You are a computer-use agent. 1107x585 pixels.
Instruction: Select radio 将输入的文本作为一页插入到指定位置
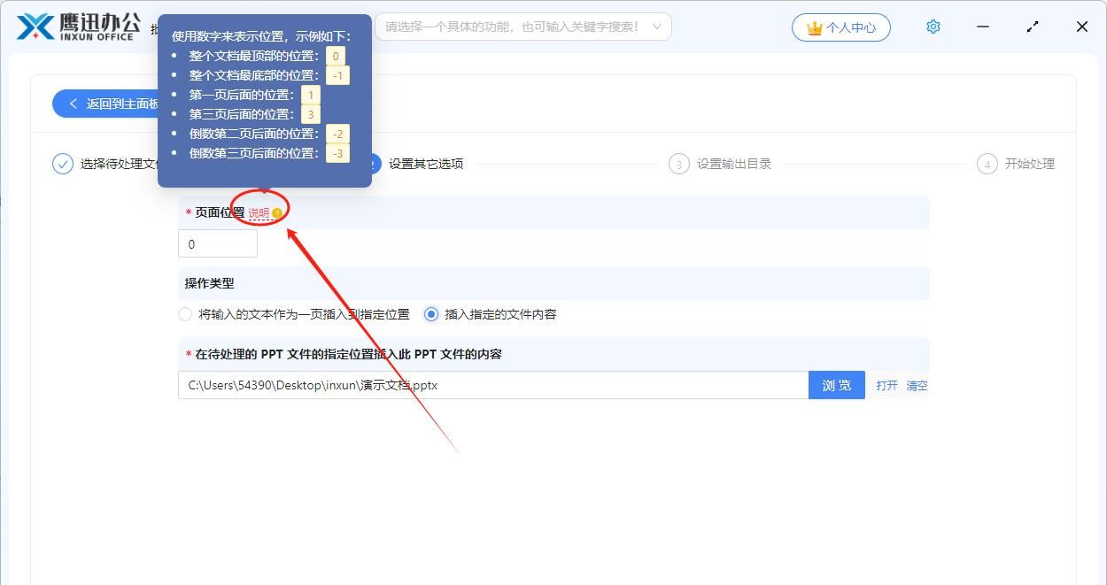[x=185, y=314]
